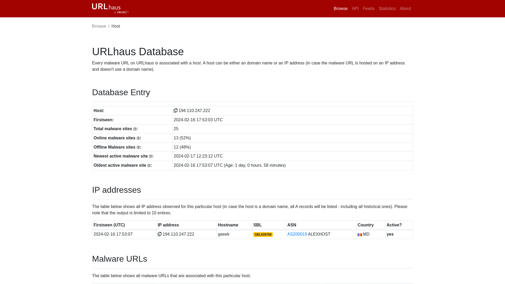Click the URLhaus Database title
Viewport: 505px width, 284px height.
(138, 52)
